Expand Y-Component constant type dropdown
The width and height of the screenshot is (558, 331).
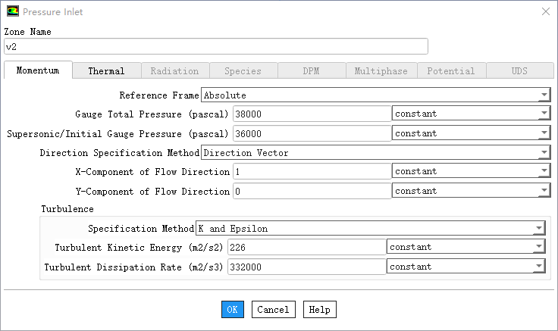click(471, 192)
